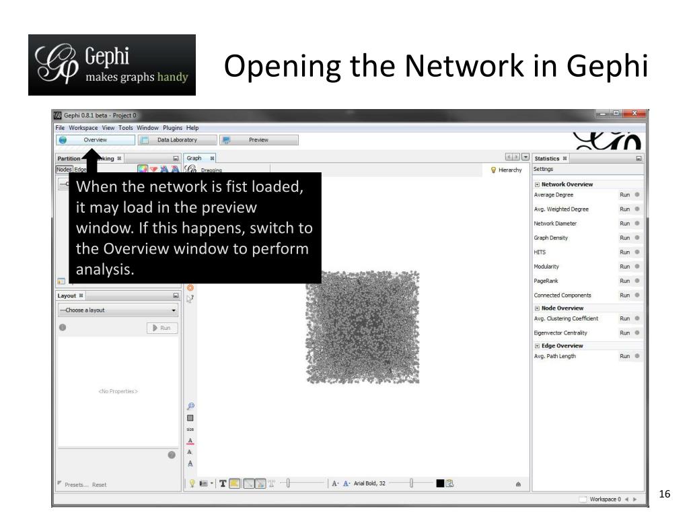The width and height of the screenshot is (689, 517).
Task: Click the center on graph magnifier icon
Action: [x=190, y=406]
